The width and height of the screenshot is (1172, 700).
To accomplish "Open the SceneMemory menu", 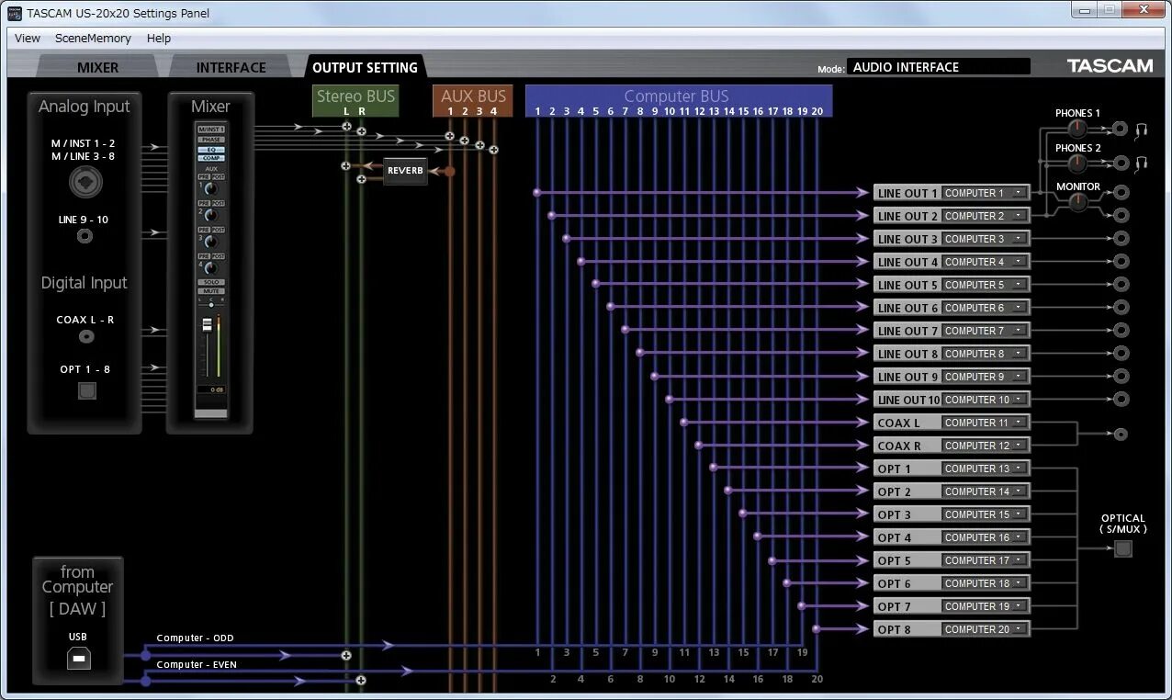I will pos(93,38).
